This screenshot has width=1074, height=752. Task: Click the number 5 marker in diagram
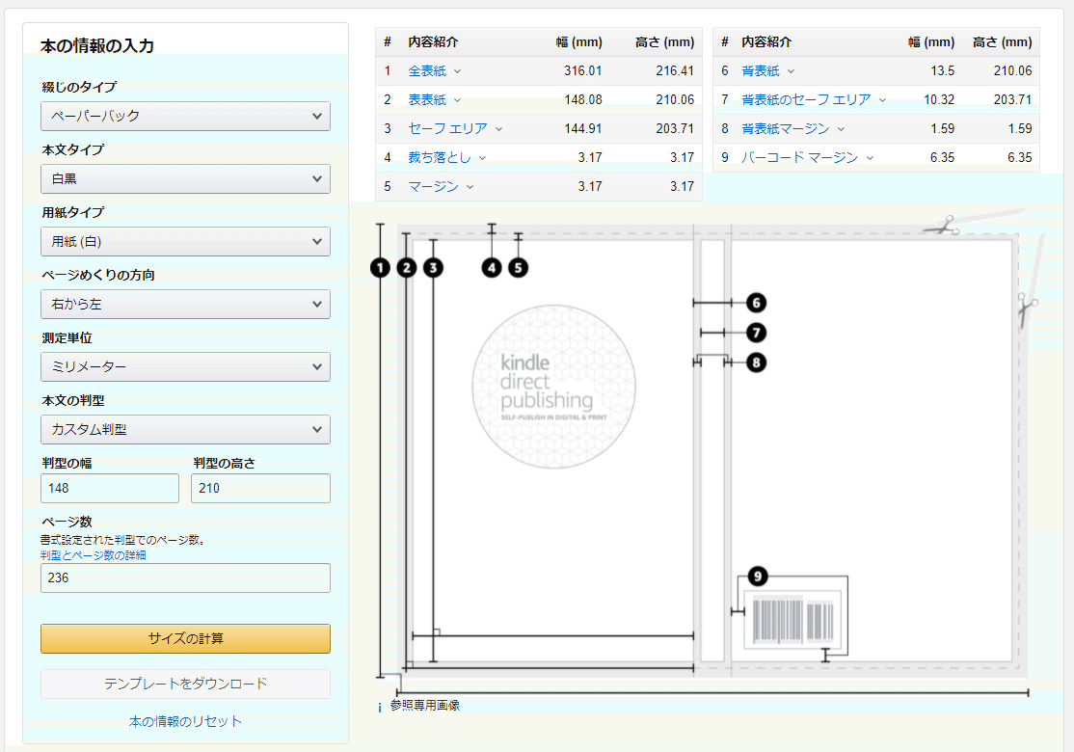click(519, 268)
